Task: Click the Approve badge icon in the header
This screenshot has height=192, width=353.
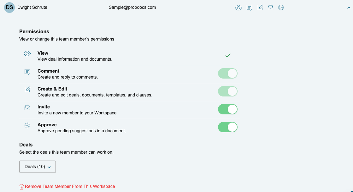Action: click(x=281, y=7)
